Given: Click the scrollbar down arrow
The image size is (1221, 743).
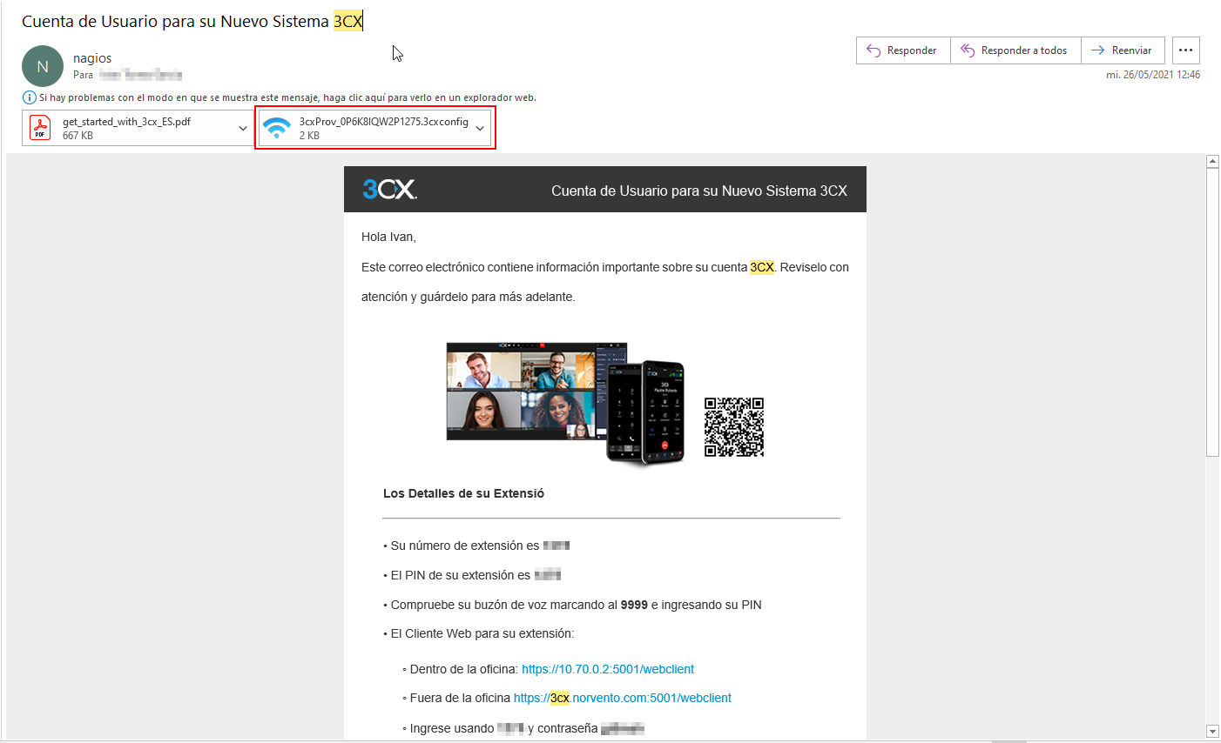Looking at the screenshot, I should pos(1212,732).
